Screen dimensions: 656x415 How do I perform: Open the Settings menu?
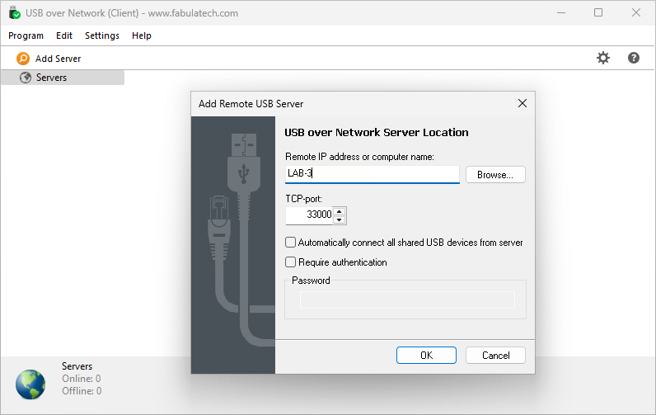point(102,35)
